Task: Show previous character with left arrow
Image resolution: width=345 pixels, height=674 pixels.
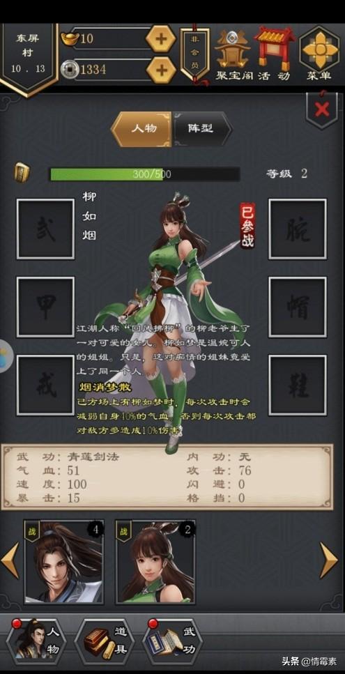Action: point(10,560)
